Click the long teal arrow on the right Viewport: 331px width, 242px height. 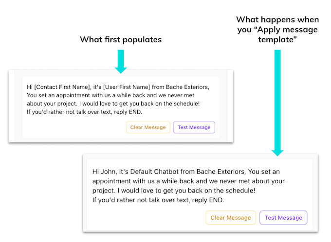pyautogui.click(x=277, y=102)
